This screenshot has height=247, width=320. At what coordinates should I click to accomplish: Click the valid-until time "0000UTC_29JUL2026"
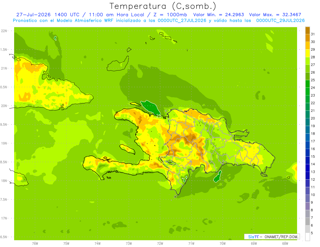coord(280,21)
